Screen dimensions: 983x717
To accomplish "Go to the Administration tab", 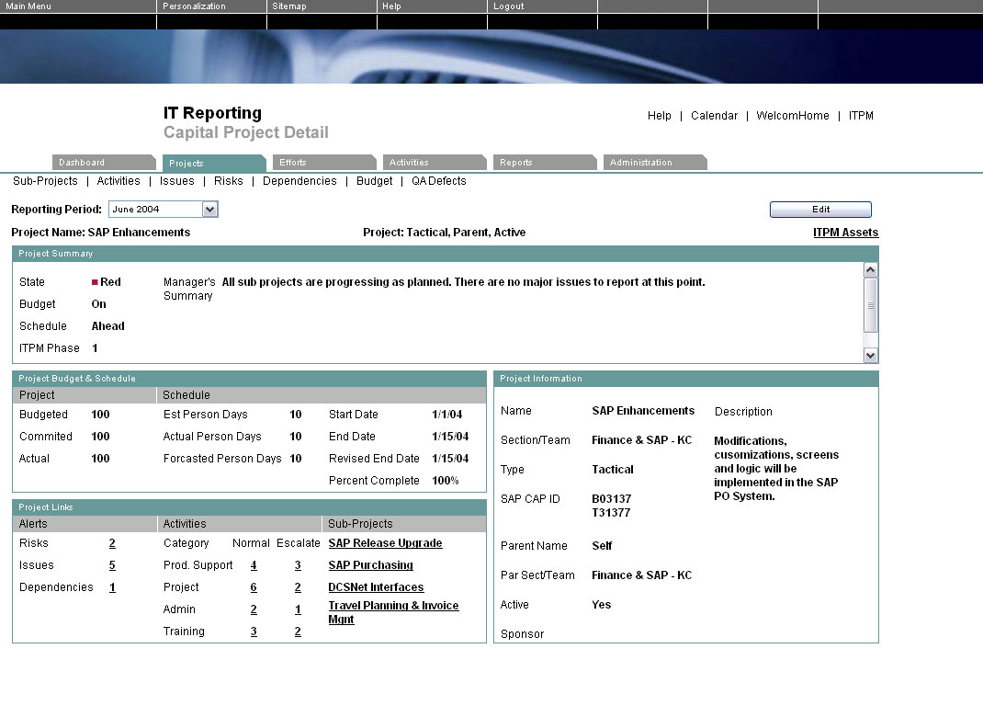I will tap(655, 163).
